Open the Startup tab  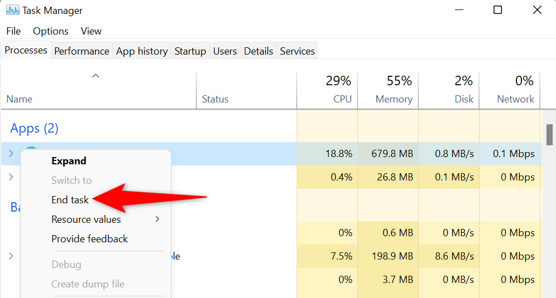(190, 51)
